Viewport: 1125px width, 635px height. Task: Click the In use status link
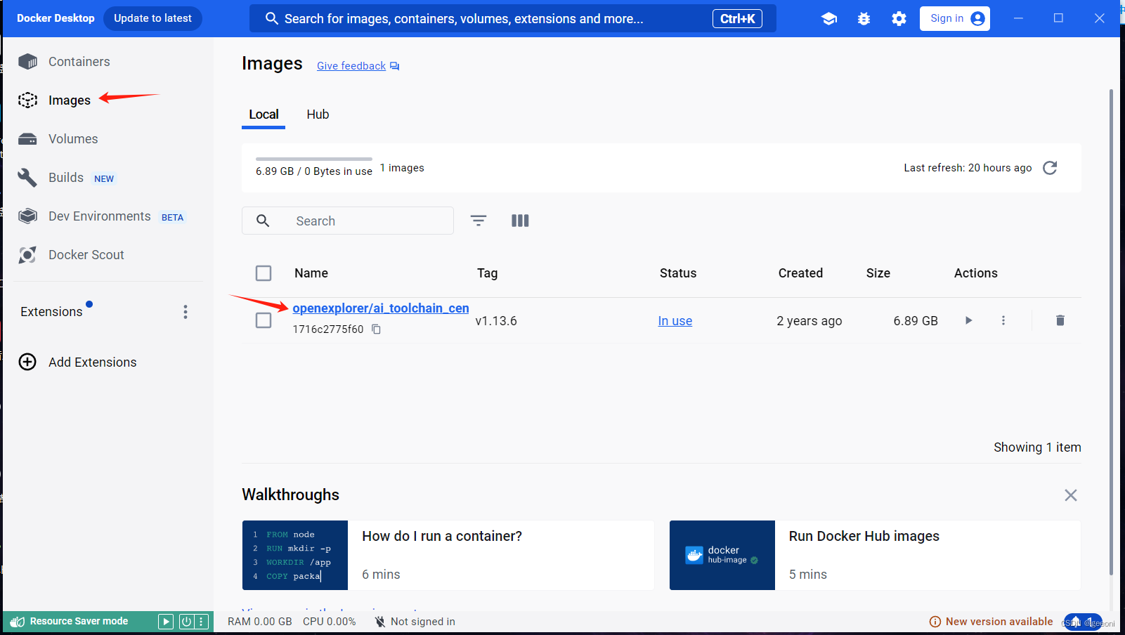coord(675,321)
